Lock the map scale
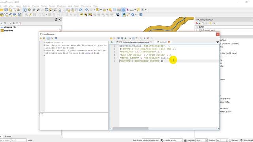253x142 pixels. point(185,140)
